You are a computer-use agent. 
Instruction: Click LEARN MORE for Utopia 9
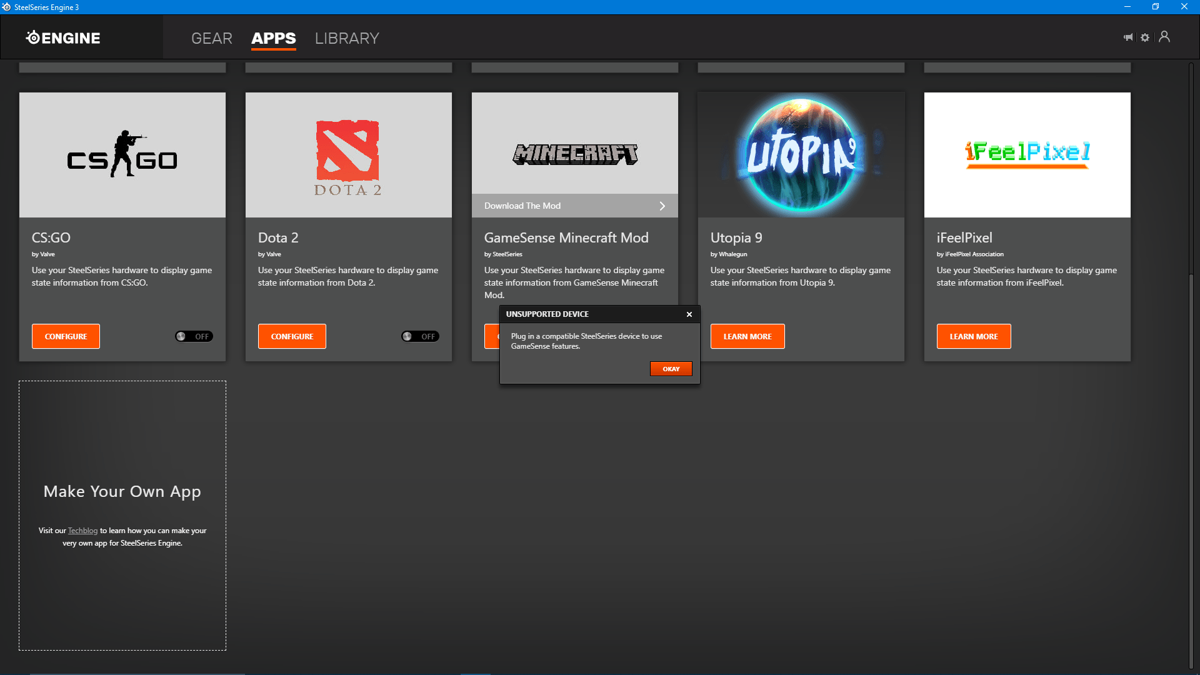tap(747, 336)
